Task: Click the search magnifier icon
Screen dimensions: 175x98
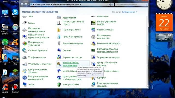Action: coord(147,5)
